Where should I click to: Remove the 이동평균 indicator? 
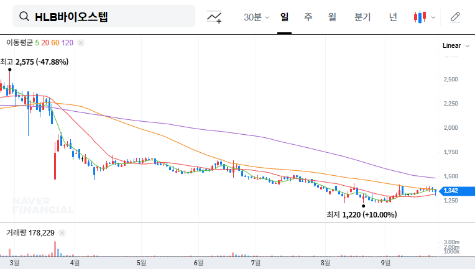(x=81, y=43)
